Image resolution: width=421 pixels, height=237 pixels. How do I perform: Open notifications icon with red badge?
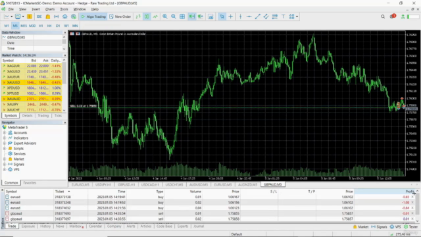click(393, 16)
